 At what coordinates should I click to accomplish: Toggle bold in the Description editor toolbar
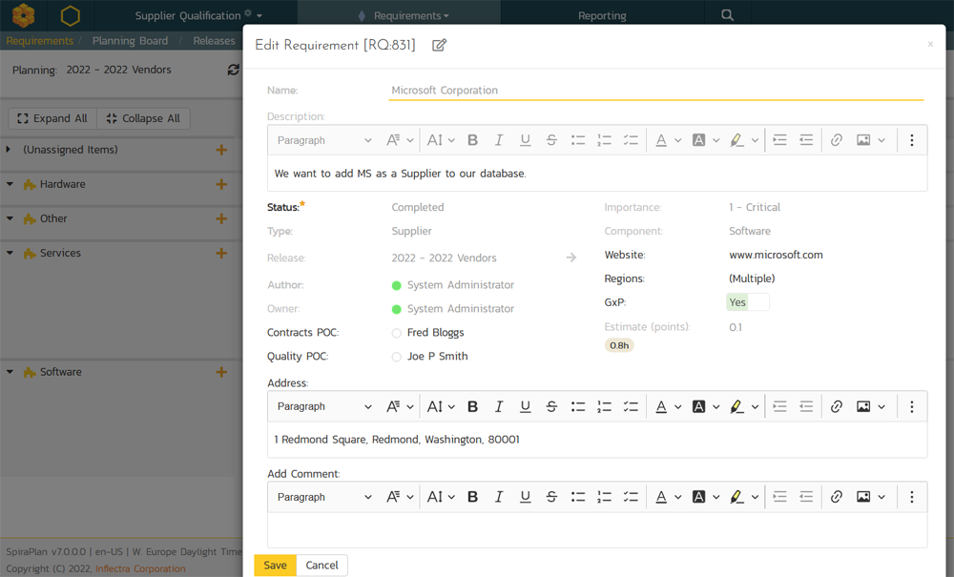click(472, 140)
